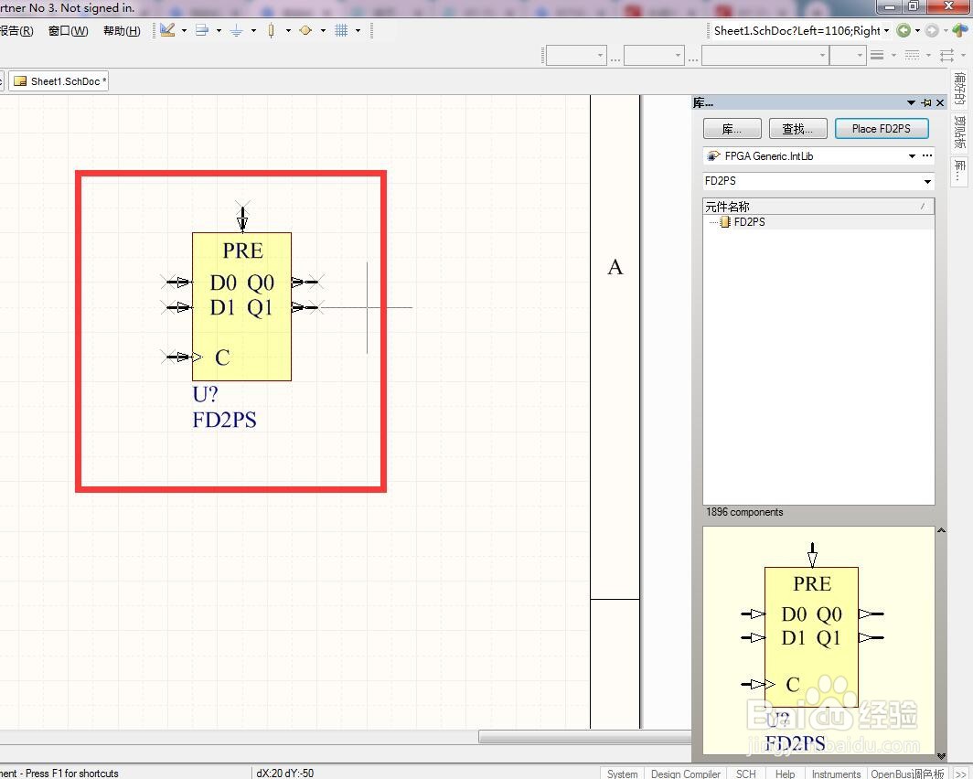
Task: Click the OpenBus调色板 status bar button
Action: (907, 774)
